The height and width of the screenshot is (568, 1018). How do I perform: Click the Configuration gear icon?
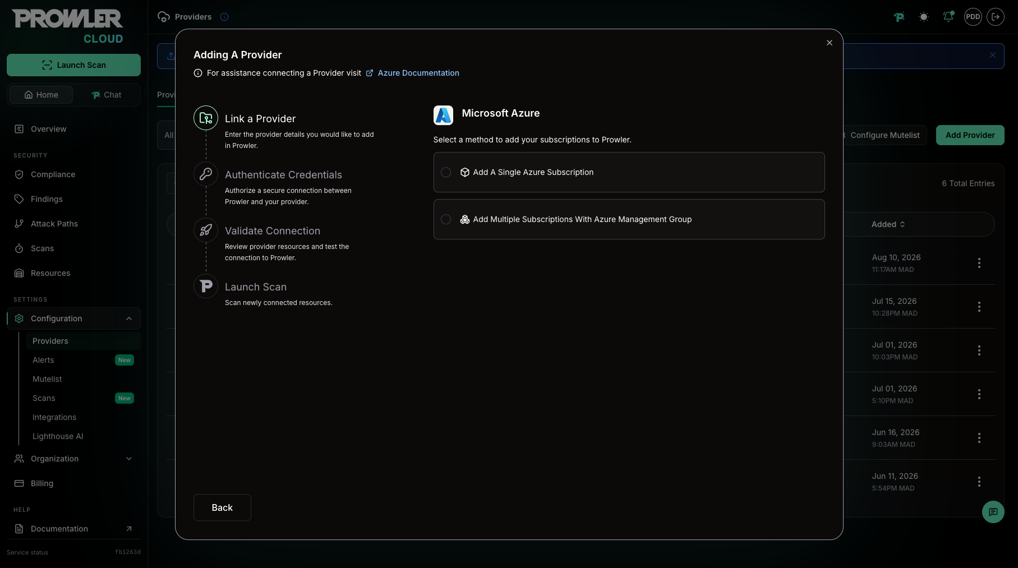pyautogui.click(x=19, y=318)
